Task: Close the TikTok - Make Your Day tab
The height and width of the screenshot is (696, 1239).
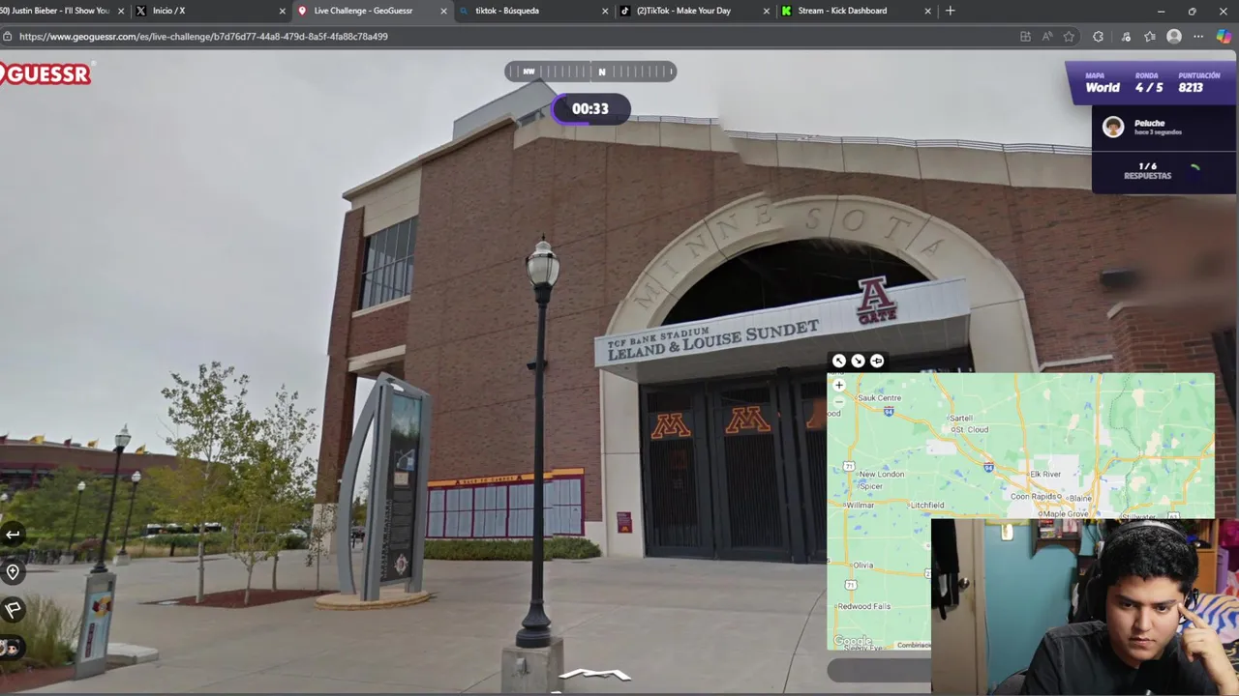Action: click(767, 11)
